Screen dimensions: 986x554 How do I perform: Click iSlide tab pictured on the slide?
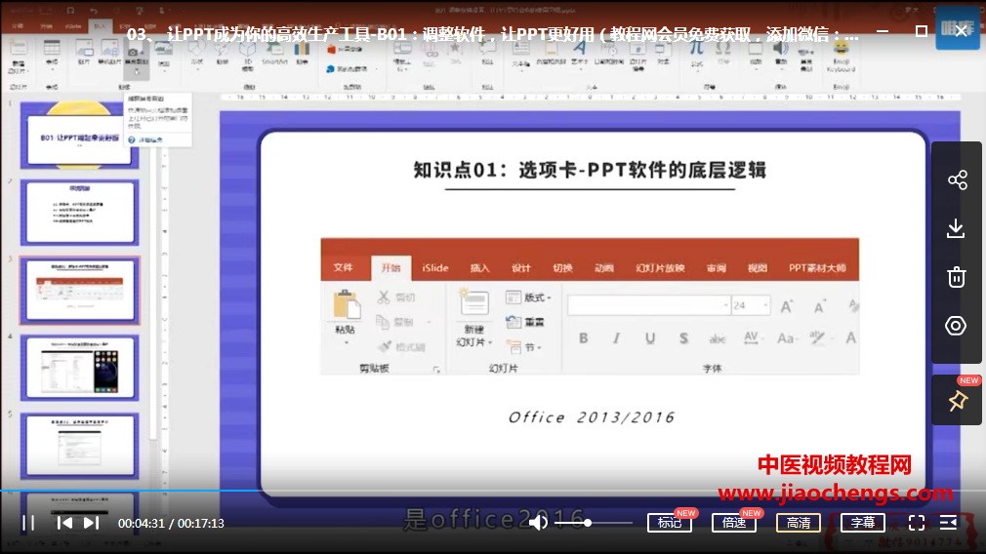(x=435, y=267)
